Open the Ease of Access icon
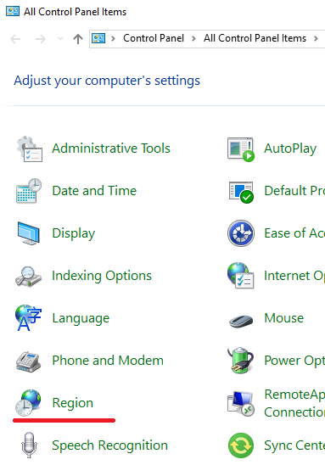Image resolution: width=325 pixels, height=465 pixels. tap(241, 233)
